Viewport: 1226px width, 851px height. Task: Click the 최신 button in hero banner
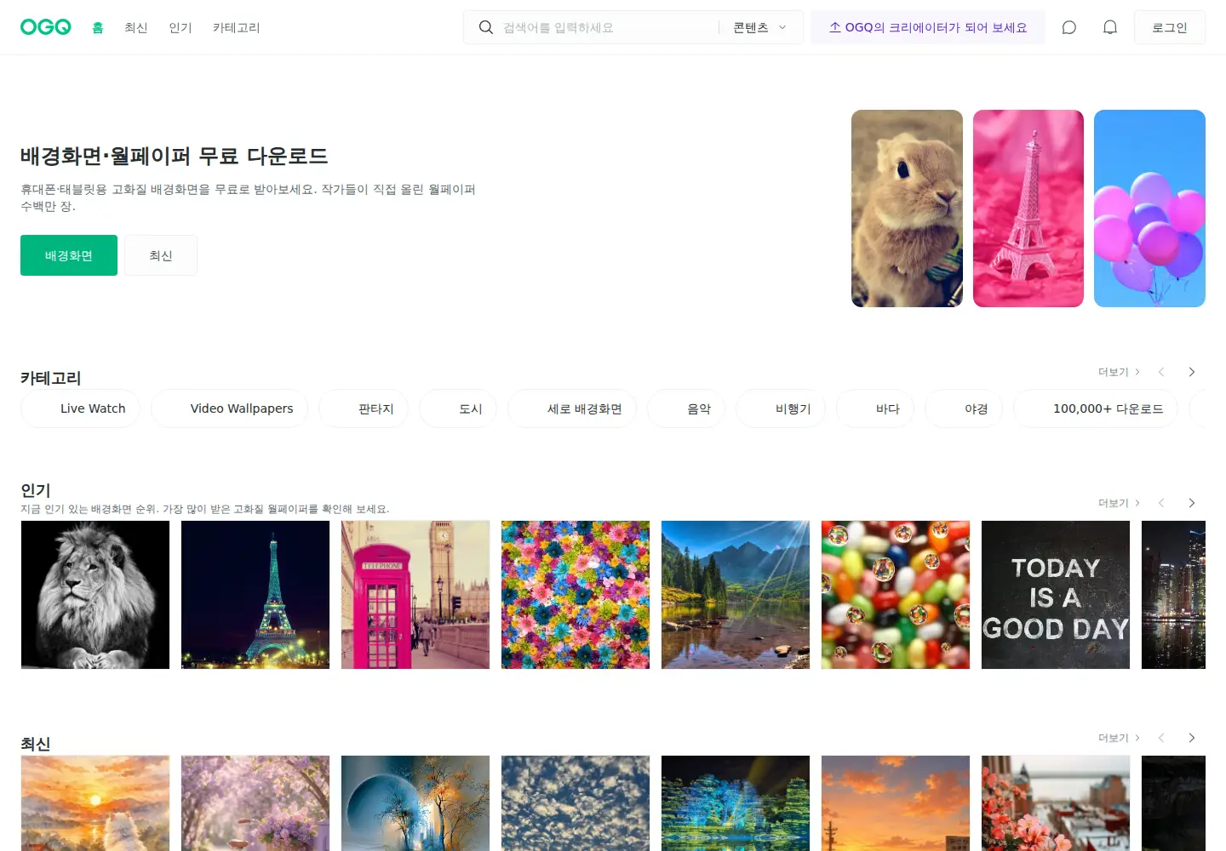click(161, 255)
